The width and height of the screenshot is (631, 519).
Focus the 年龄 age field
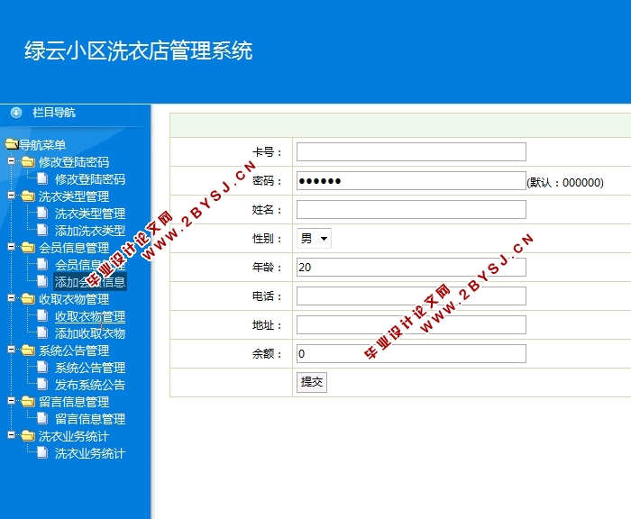click(x=411, y=267)
